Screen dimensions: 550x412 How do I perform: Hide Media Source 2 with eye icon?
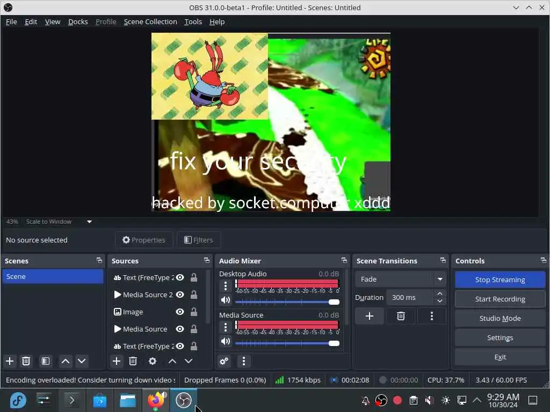pyautogui.click(x=180, y=295)
